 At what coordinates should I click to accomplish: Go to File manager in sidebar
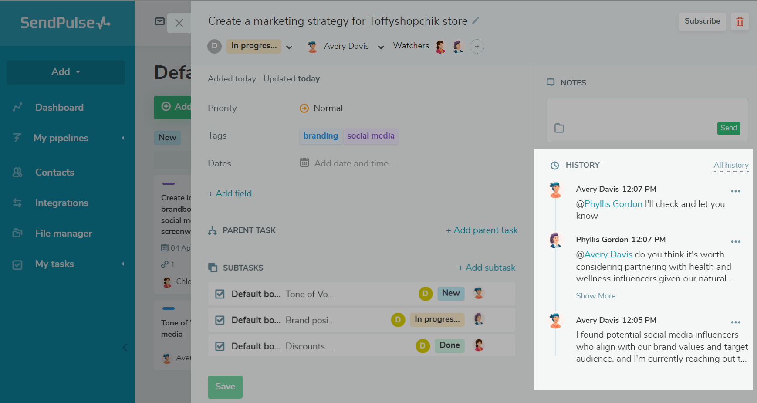point(64,234)
